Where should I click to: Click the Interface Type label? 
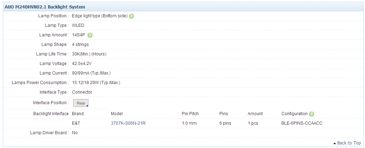[54, 92]
